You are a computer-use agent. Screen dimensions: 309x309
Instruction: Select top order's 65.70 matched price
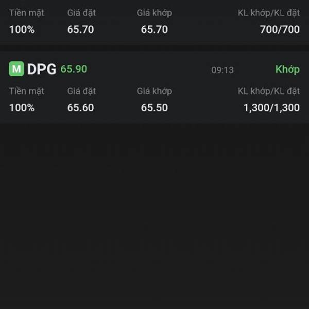tap(154, 29)
